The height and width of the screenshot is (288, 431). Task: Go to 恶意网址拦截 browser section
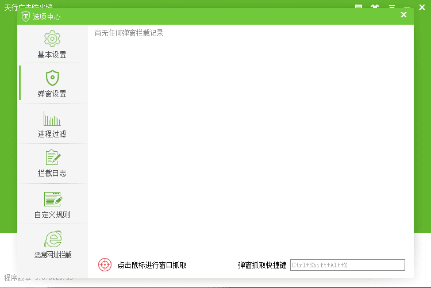[x=52, y=245]
